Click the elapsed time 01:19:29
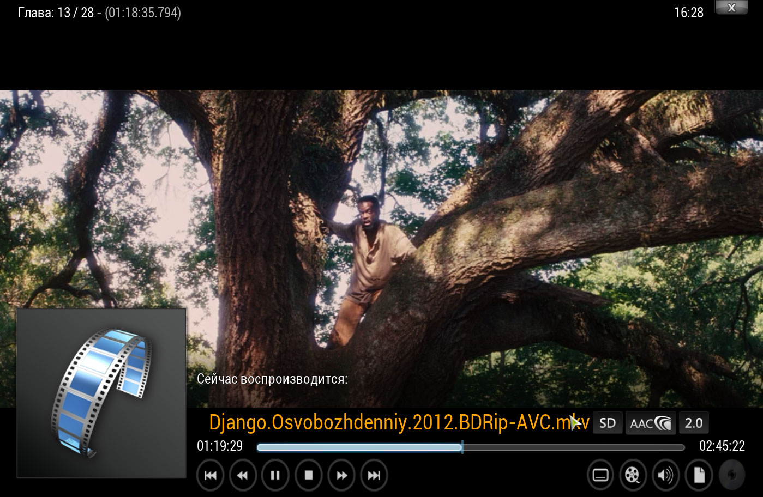The width and height of the screenshot is (763, 497). pos(220,446)
